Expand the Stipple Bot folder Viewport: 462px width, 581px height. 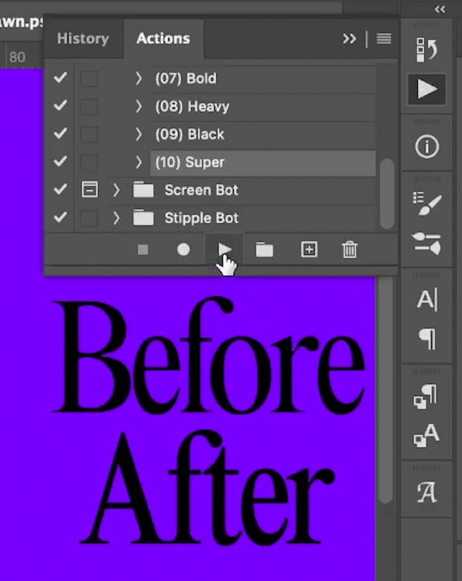(x=116, y=217)
